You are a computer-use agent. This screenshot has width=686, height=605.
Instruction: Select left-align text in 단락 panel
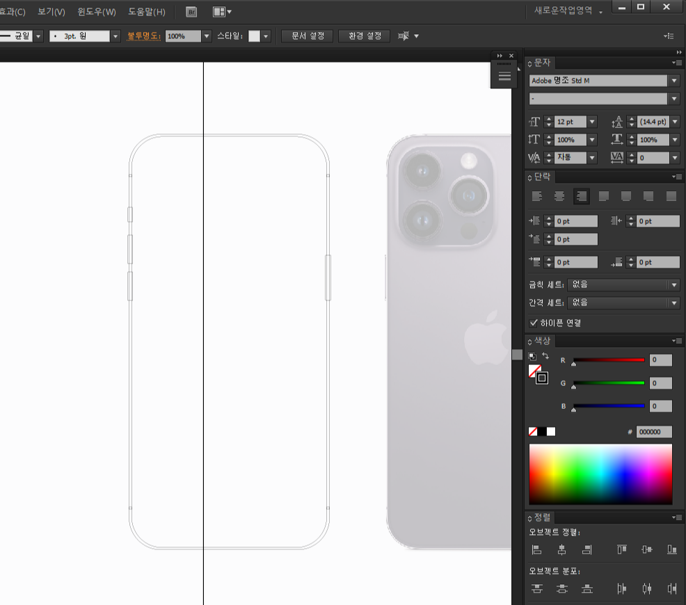click(537, 196)
